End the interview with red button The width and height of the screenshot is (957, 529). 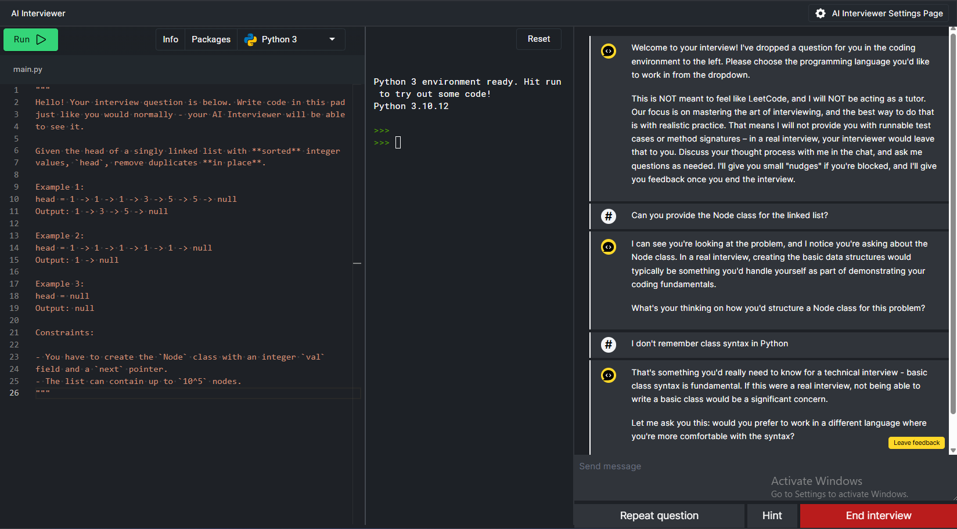click(878, 516)
